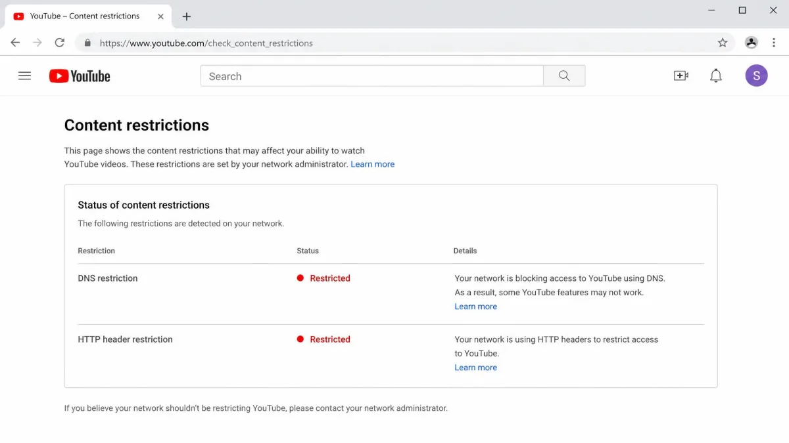789x443 pixels.
Task: Click into the Search input field
Action: click(x=372, y=76)
